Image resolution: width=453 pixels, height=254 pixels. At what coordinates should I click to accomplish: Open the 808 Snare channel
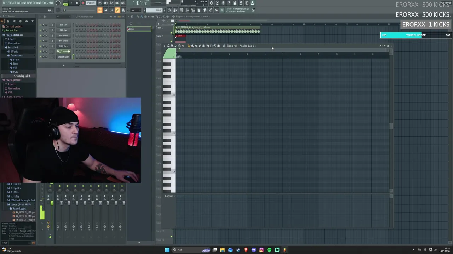63,41
